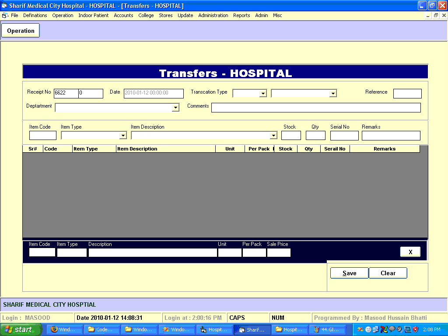Open the Misc menu
Screen dimensions: 448x336
(x=277, y=15)
